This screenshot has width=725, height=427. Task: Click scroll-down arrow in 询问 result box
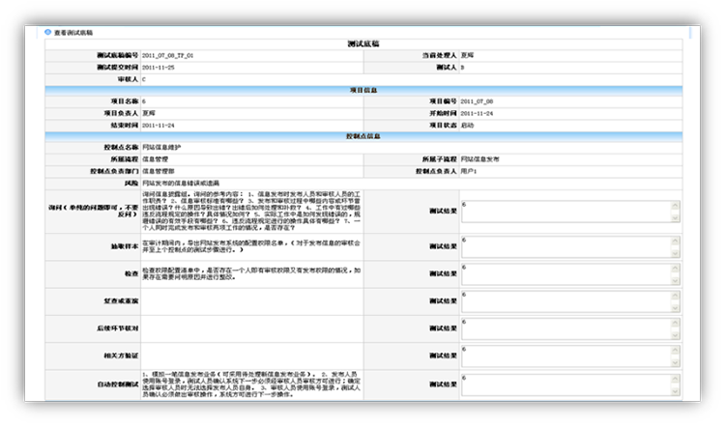point(675,217)
